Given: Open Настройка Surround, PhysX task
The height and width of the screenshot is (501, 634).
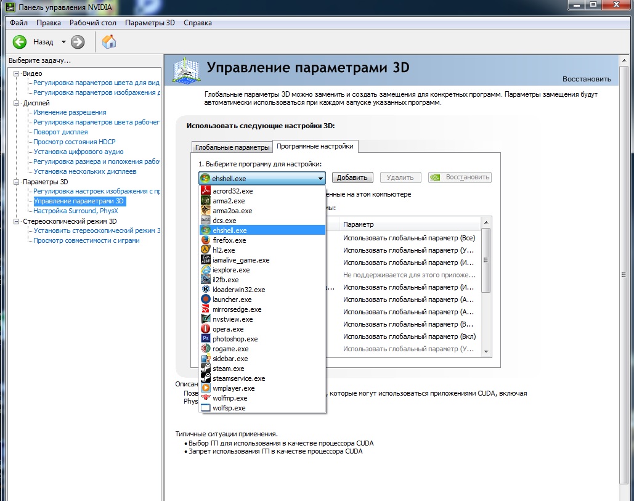Looking at the screenshot, I should (x=76, y=211).
